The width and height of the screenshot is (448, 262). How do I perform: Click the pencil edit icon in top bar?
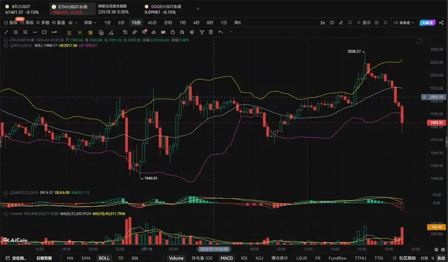[x=341, y=23]
